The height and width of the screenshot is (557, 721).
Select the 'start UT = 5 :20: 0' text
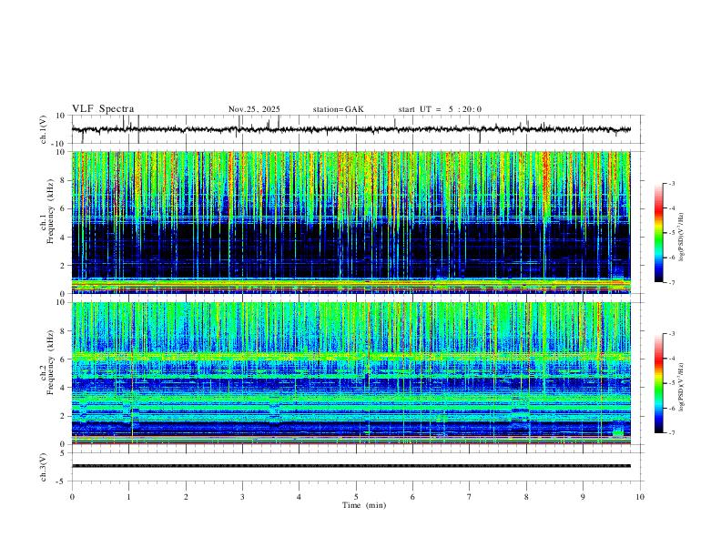440,109
